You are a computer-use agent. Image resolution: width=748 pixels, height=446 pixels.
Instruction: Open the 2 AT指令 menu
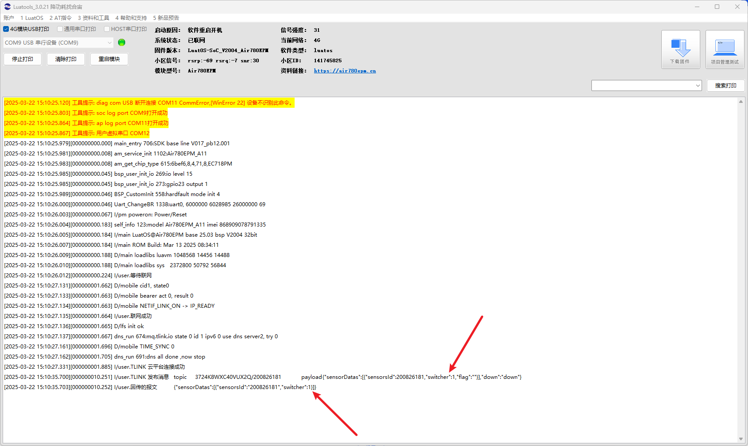tap(61, 18)
